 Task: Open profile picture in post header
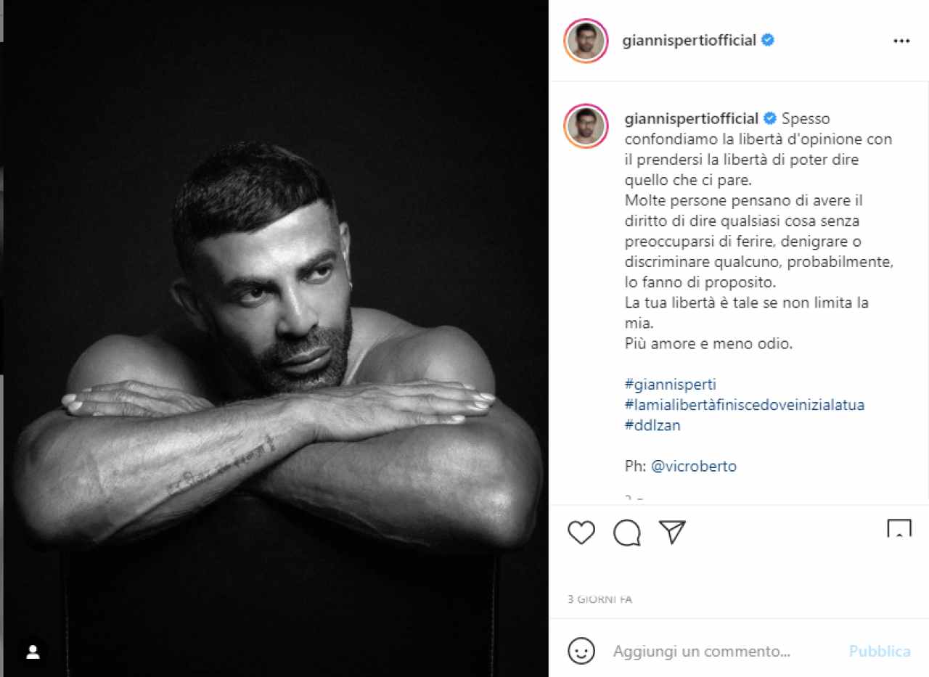(x=586, y=41)
